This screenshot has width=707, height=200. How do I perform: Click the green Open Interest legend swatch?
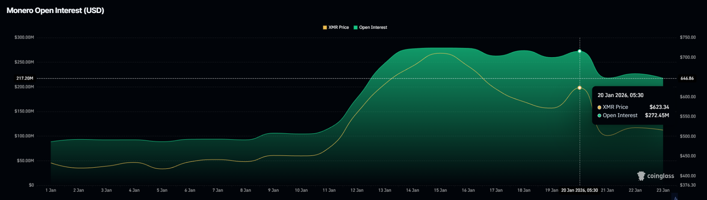pyautogui.click(x=355, y=28)
